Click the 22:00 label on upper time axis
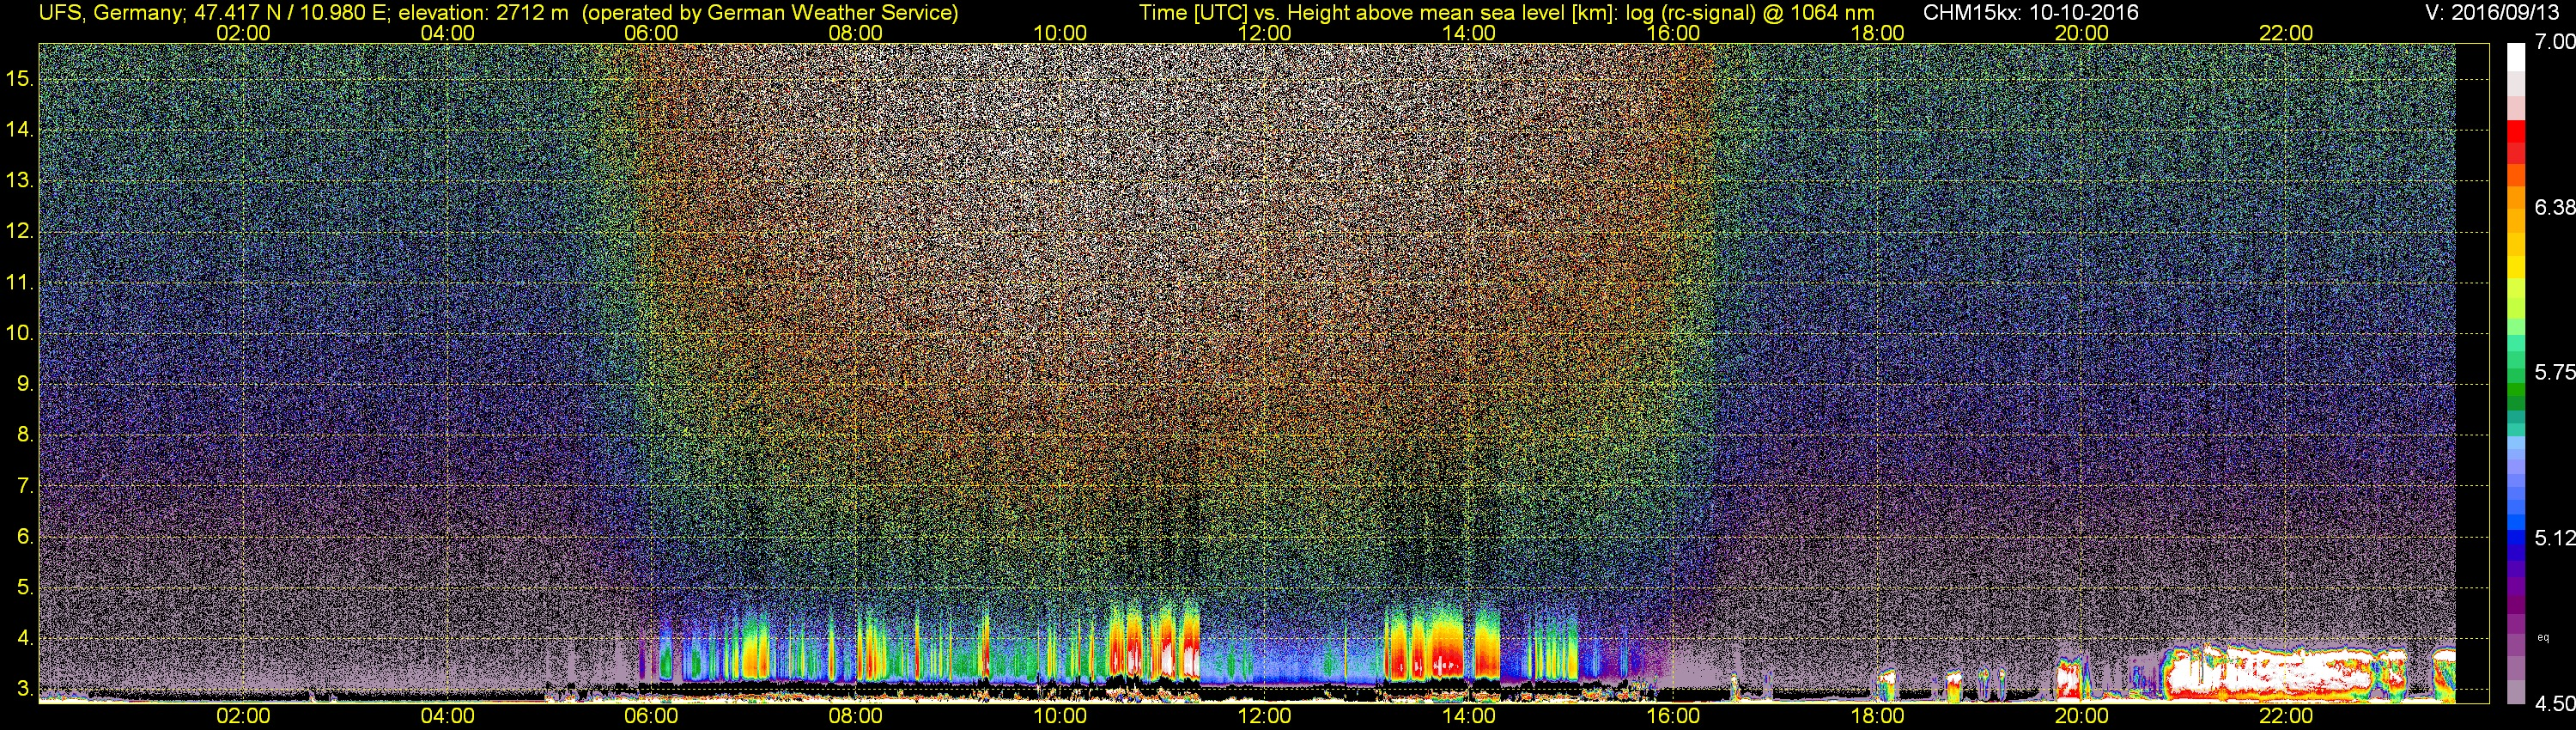The height and width of the screenshot is (730, 2576). point(2286,33)
